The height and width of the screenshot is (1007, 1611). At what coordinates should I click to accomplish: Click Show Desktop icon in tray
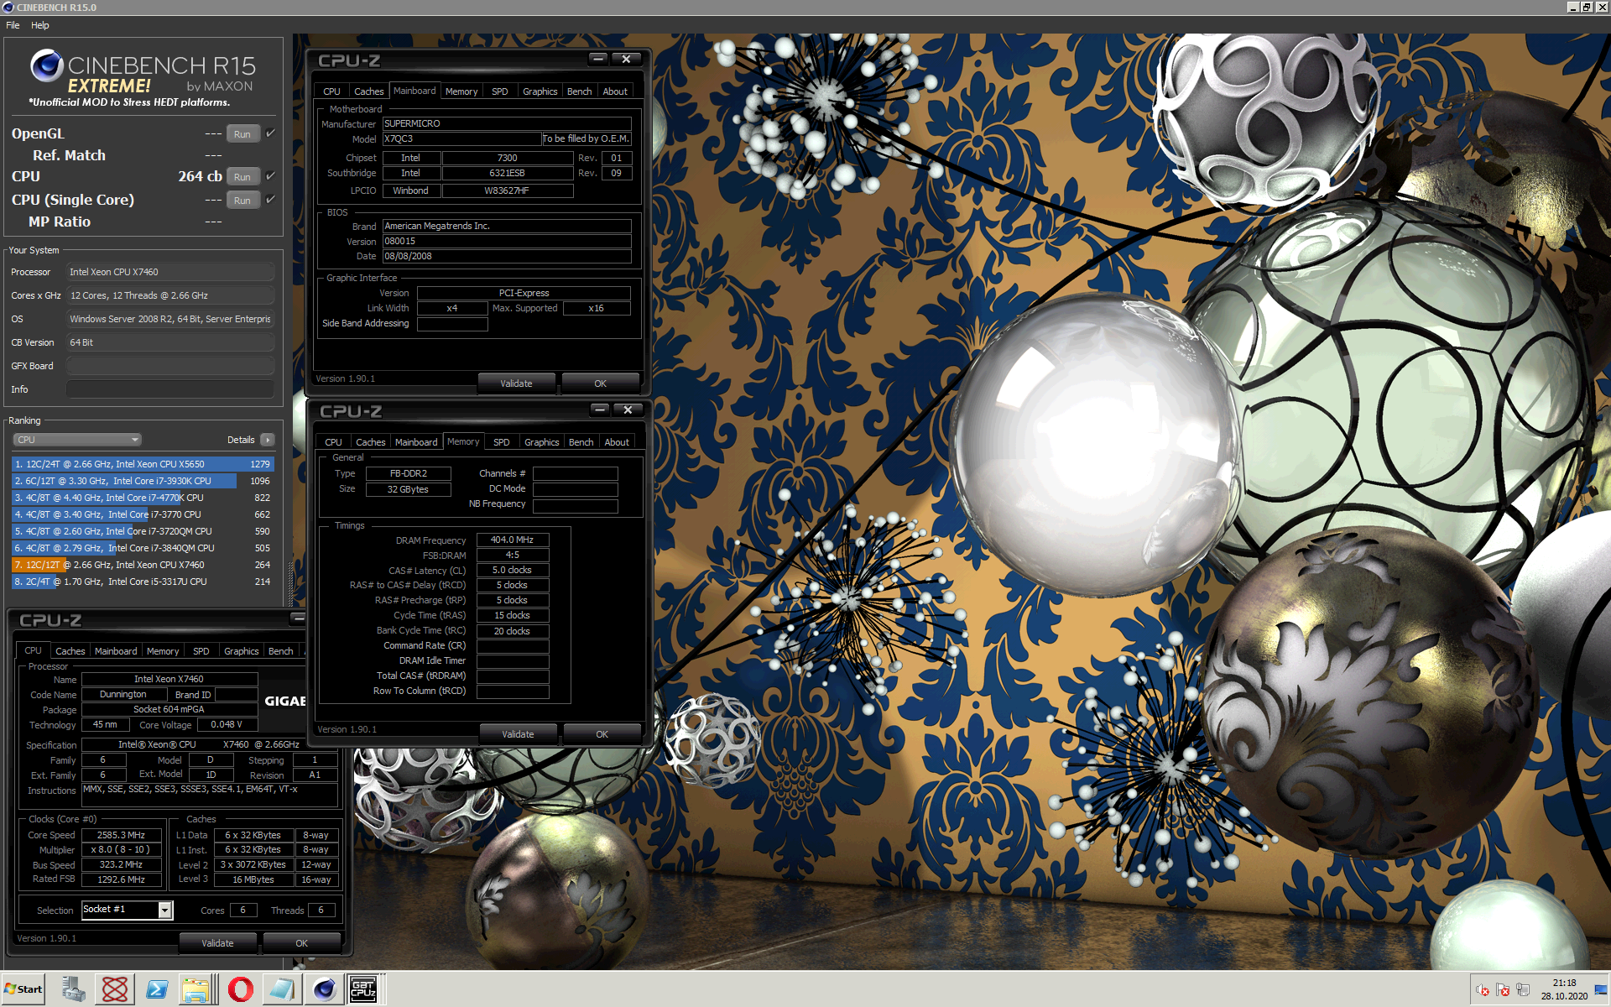tap(1601, 989)
